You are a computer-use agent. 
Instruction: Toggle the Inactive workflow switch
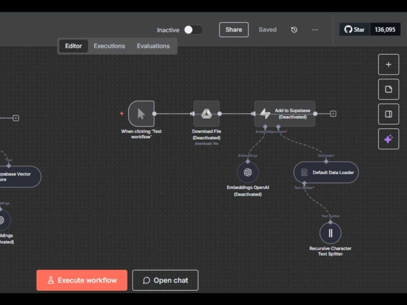coord(193,30)
